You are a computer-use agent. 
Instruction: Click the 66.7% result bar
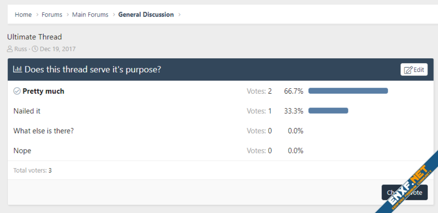point(348,91)
